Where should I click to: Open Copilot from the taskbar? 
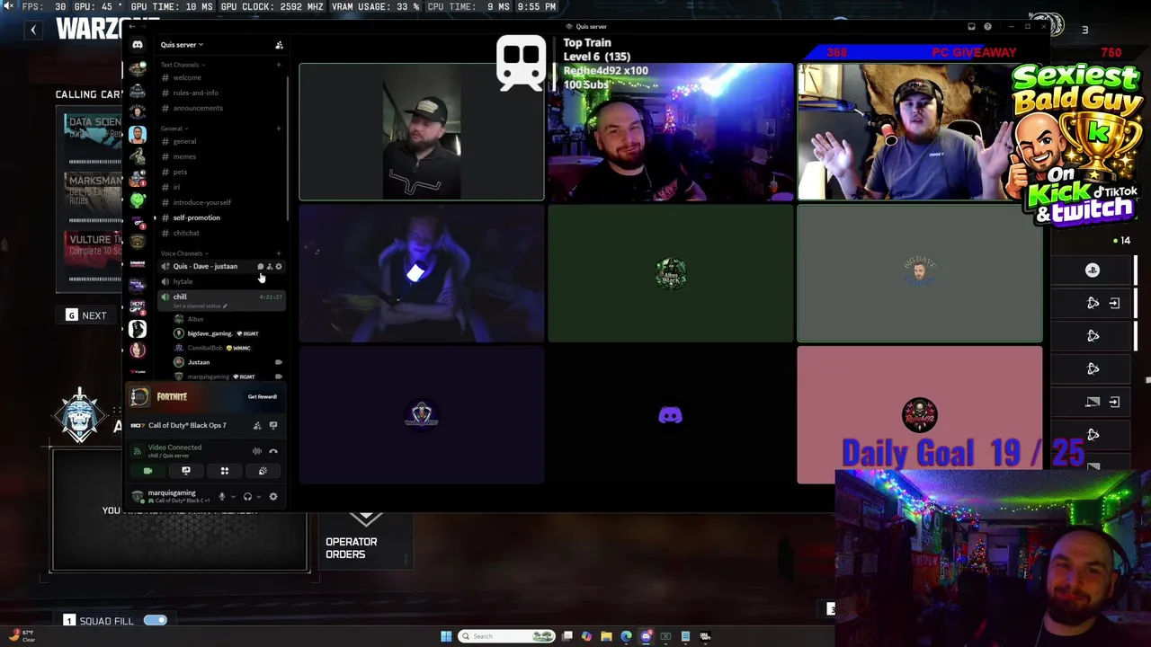pos(587,636)
